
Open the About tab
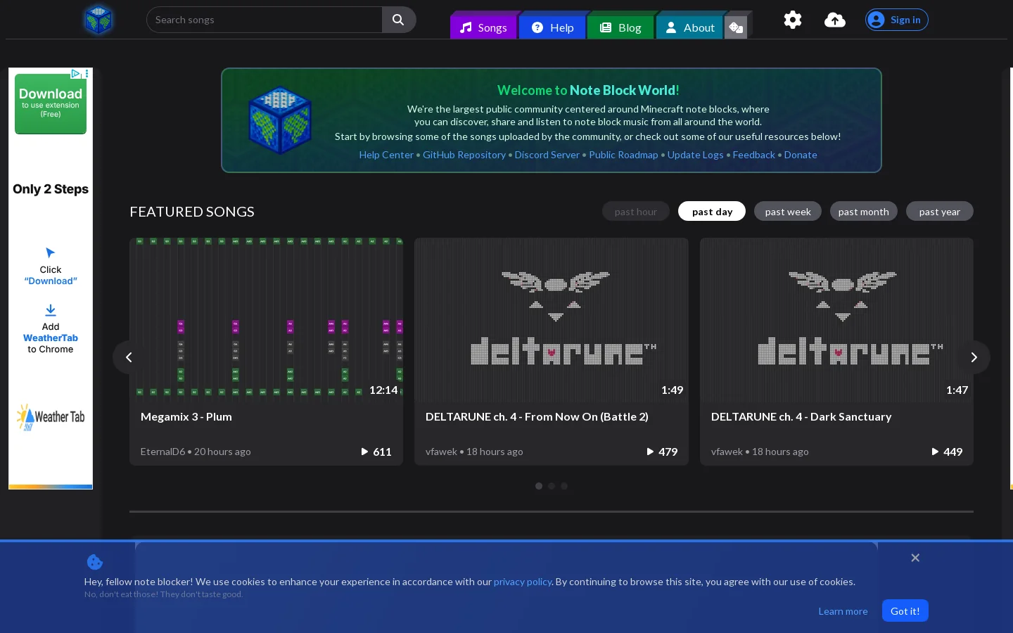coord(689,27)
